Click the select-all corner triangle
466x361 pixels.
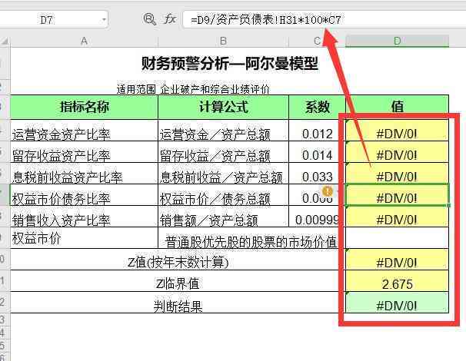click(x=5, y=41)
